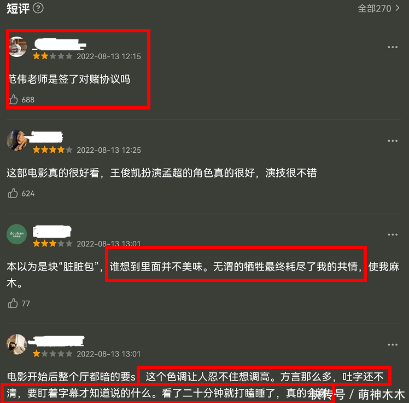Open more options for the 12:15 review
The width and height of the screenshot is (409, 403).
[392, 47]
